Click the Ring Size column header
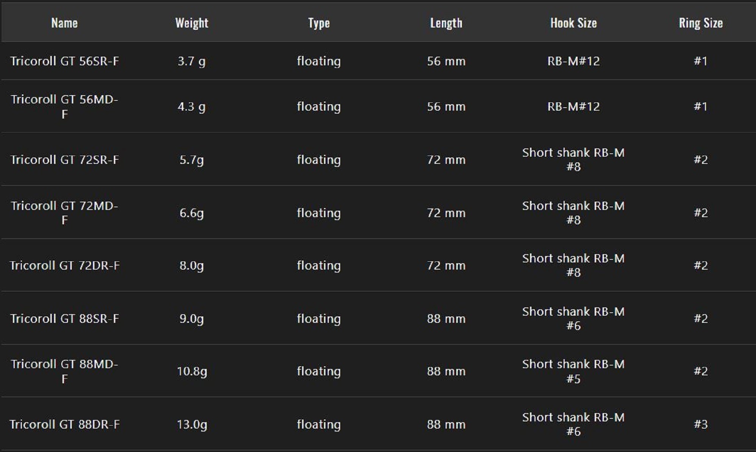 (700, 23)
